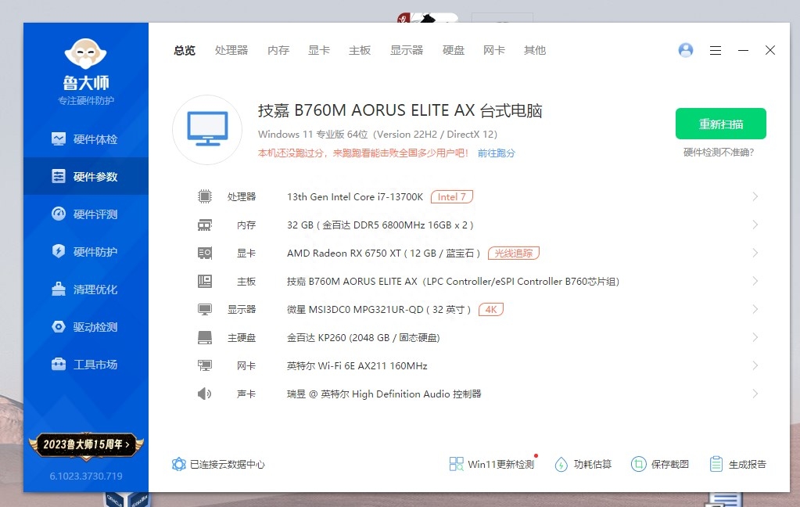Expand the 主硬盘 row chevron
This screenshot has height=507, width=800.
pos(755,337)
